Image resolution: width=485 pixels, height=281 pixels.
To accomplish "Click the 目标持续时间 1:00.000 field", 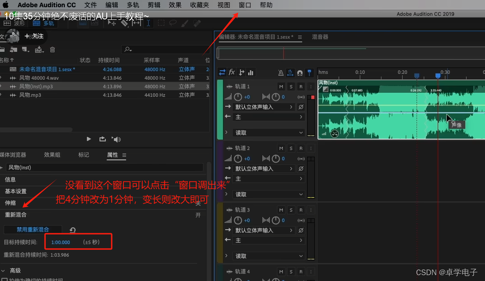I will pyautogui.click(x=61, y=242).
